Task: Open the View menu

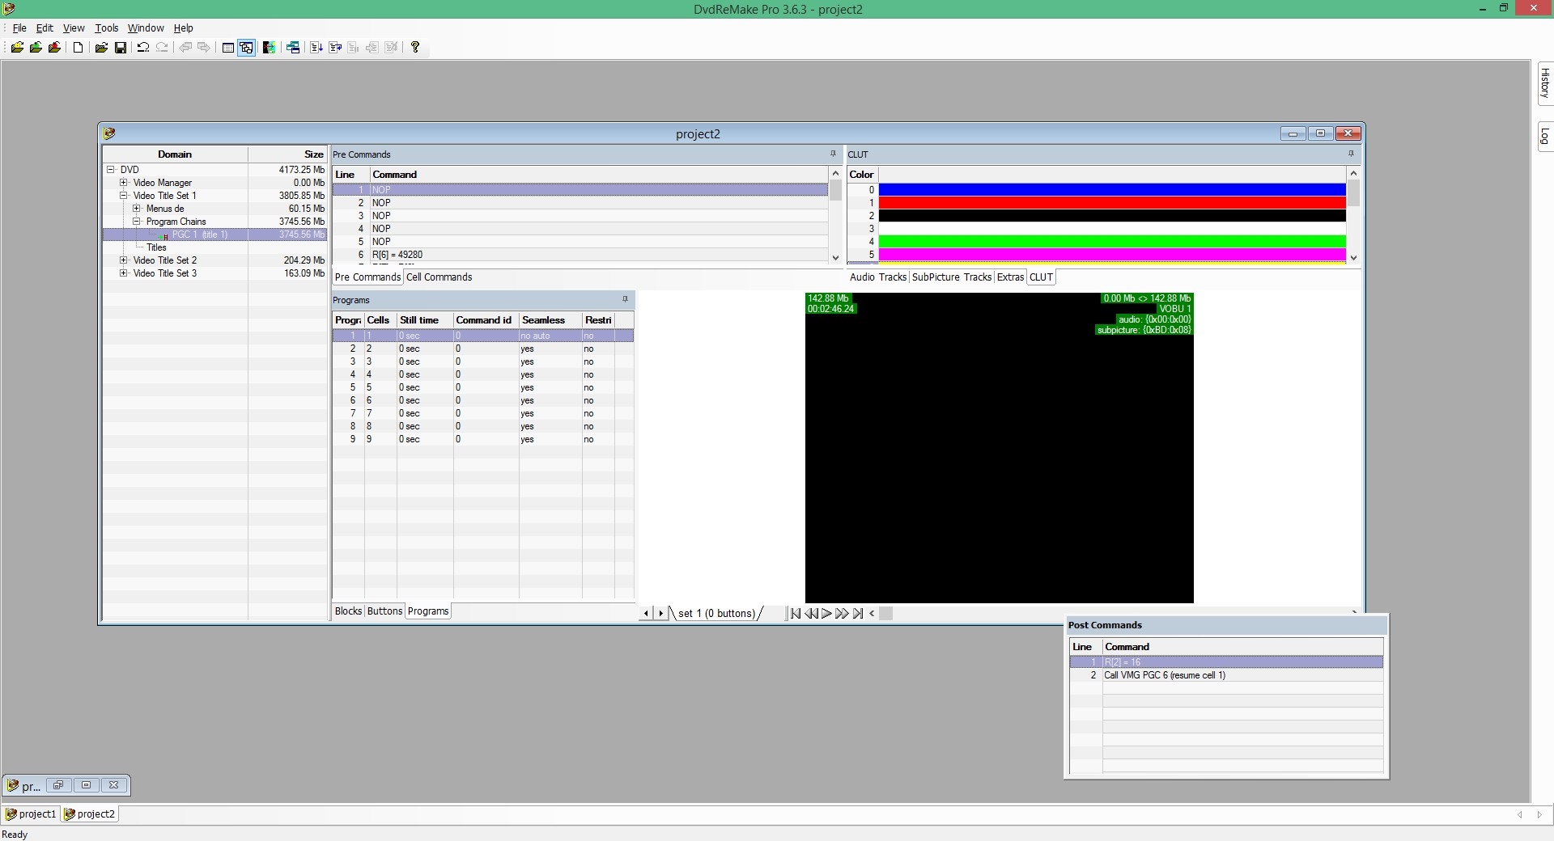Action: point(74,27)
